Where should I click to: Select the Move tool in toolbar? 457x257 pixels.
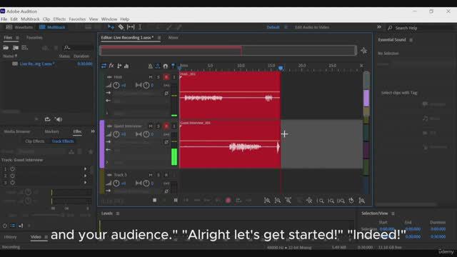(x=111, y=27)
